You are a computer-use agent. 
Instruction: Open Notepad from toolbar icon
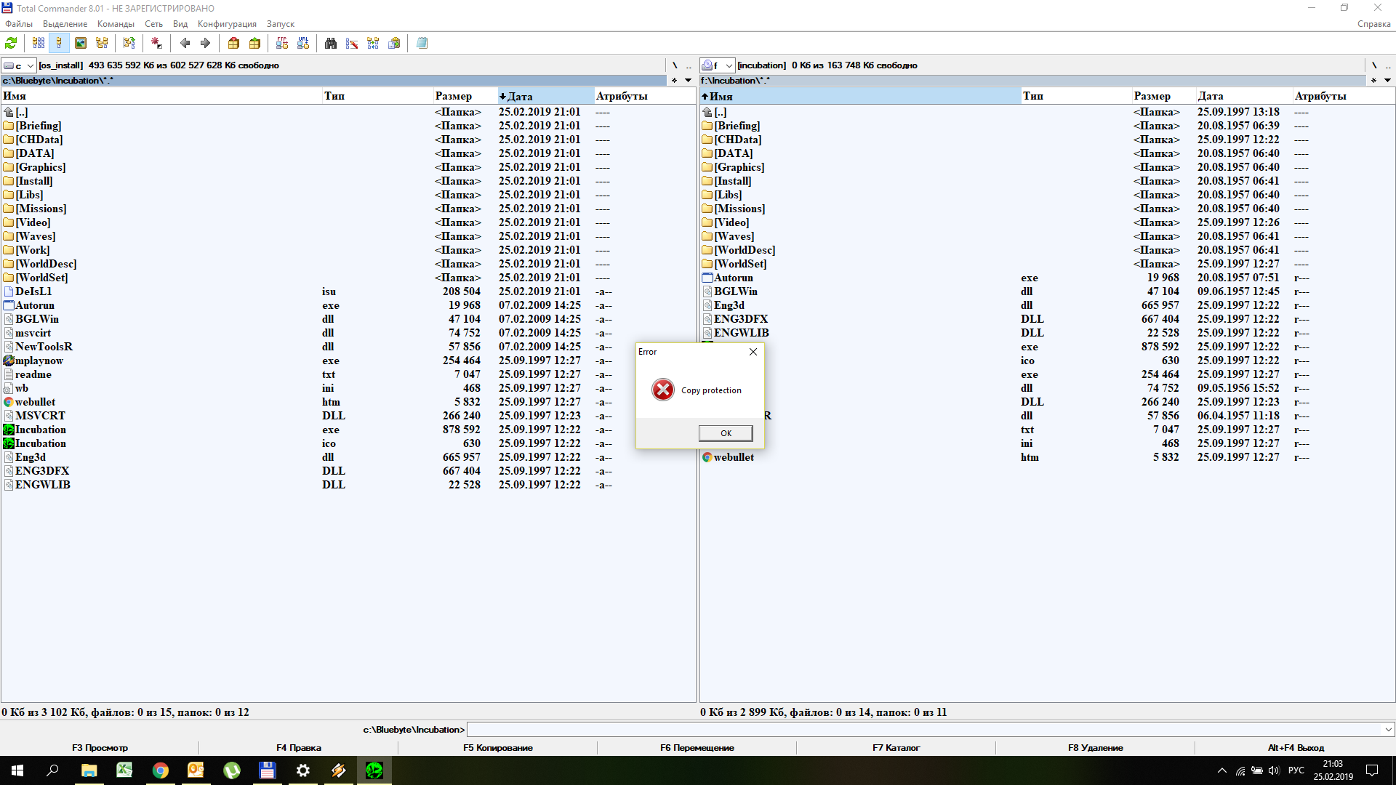422,44
